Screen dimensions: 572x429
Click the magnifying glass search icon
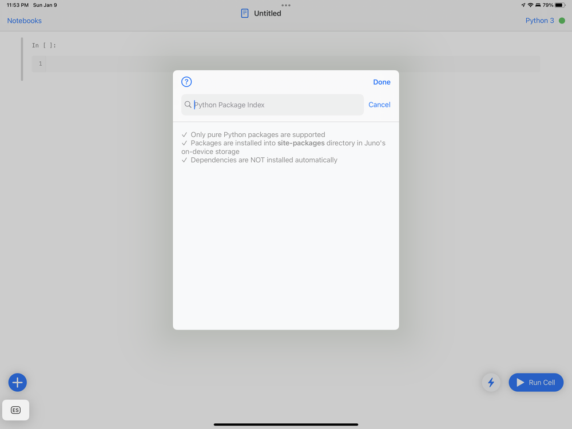pyautogui.click(x=188, y=105)
